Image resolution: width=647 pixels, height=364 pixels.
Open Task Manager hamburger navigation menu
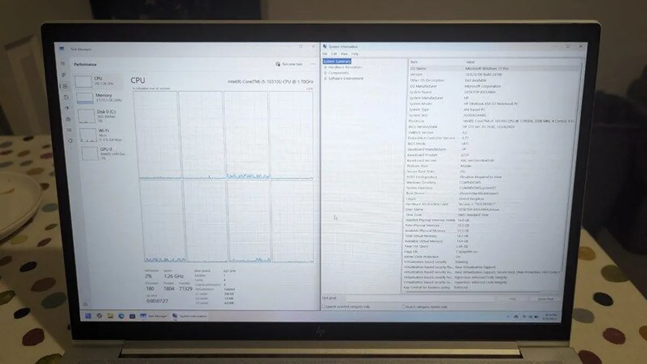pyautogui.click(x=63, y=64)
